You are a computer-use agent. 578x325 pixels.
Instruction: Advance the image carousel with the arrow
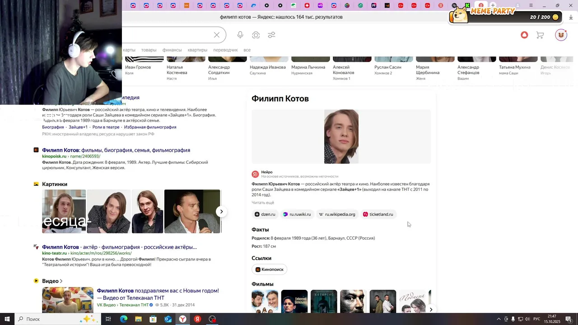pyautogui.click(x=221, y=211)
